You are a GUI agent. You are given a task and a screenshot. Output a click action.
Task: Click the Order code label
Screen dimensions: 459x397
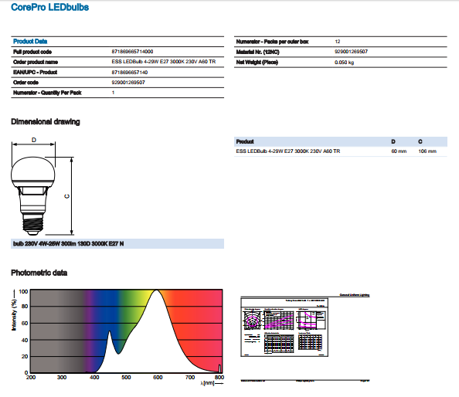(x=25, y=83)
